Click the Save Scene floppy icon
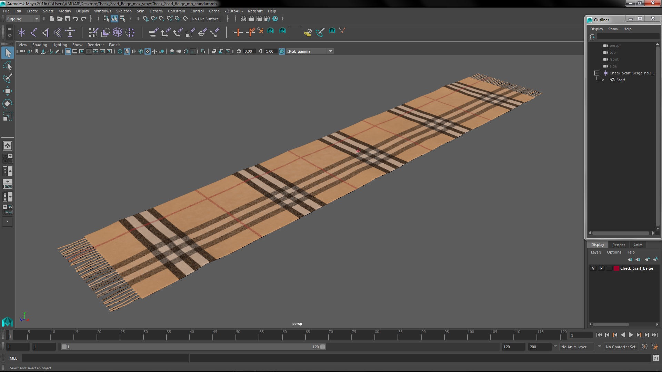This screenshot has width=662, height=372. pyautogui.click(x=68, y=19)
